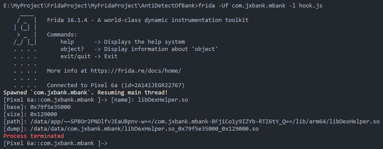Click the [dump] label of the output file
This screenshot has height=149, width=383.
pos(12,129)
